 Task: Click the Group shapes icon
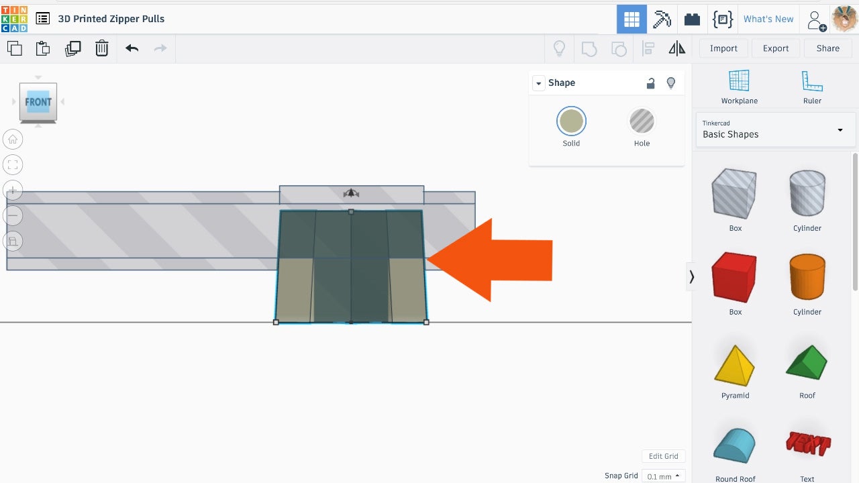(589, 48)
